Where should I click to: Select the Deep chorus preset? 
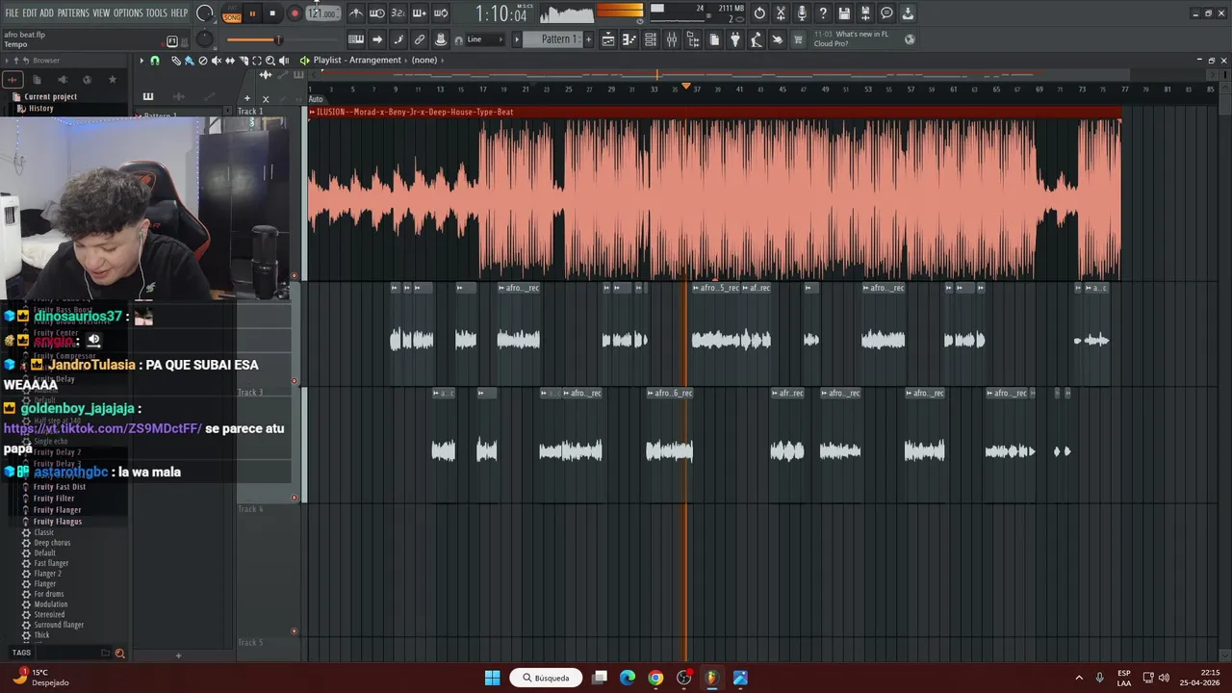(52, 543)
